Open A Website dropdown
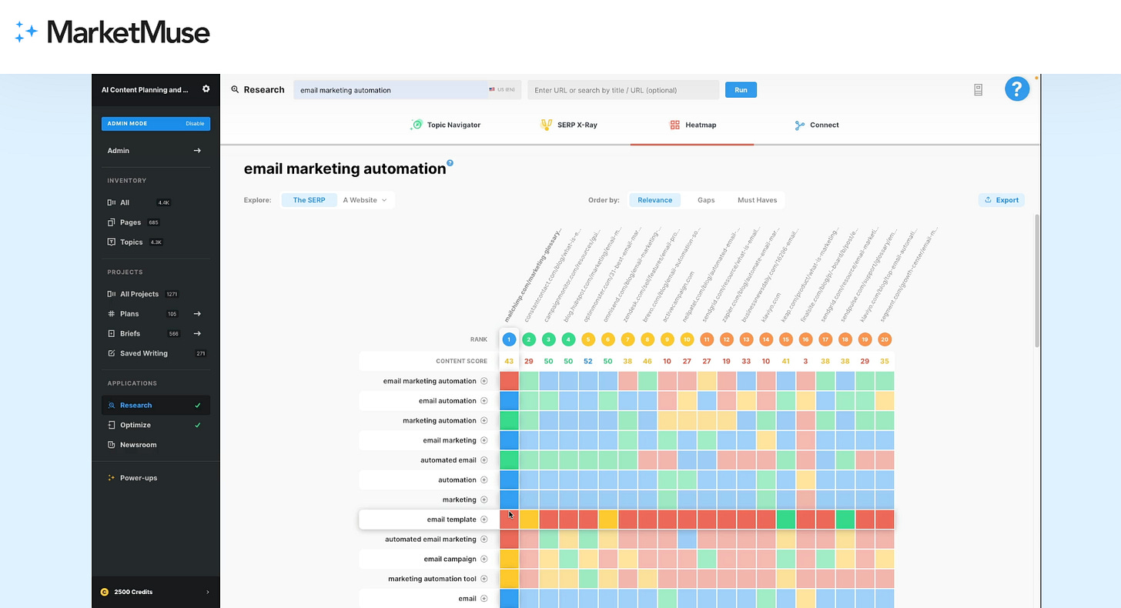The image size is (1121, 608). click(365, 200)
